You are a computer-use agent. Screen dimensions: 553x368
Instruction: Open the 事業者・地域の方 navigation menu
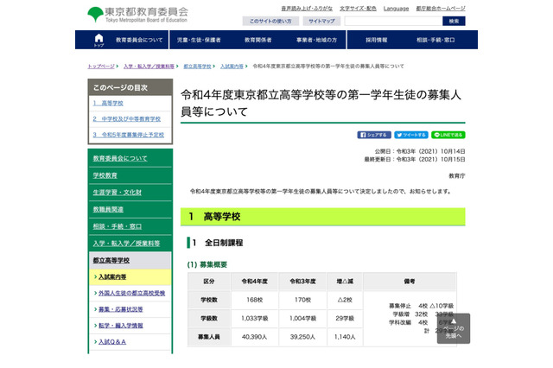(x=317, y=40)
